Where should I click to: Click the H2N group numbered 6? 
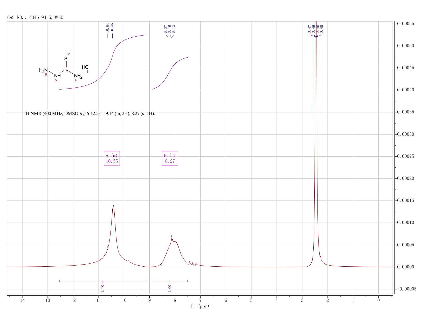tap(43, 70)
